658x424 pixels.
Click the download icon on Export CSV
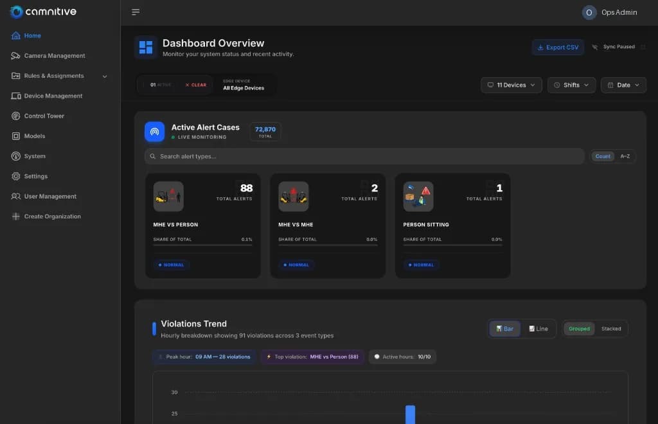tap(540, 48)
